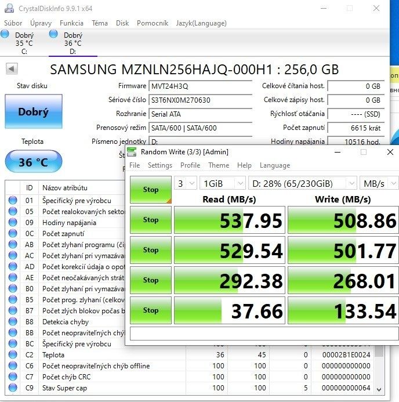Click the serial number field S3T6NX0M270630
399x402 pixels.
pos(201,100)
